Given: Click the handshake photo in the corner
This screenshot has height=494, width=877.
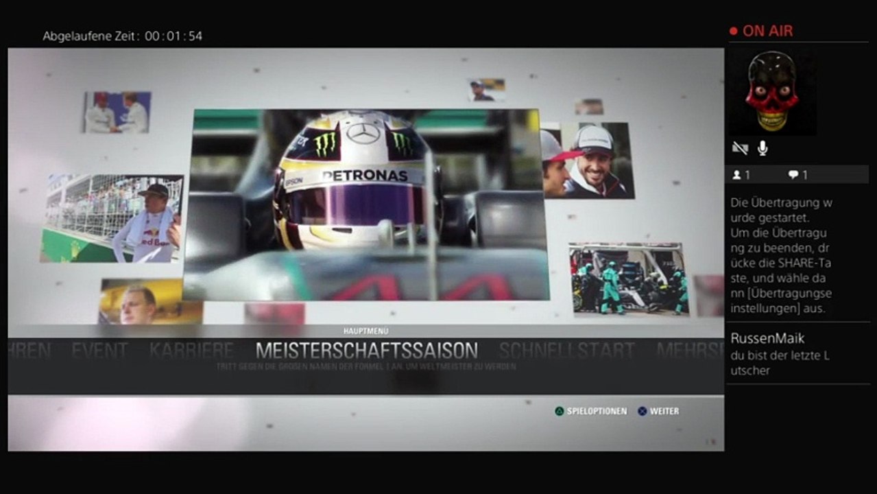Looking at the screenshot, I should pyautogui.click(x=117, y=113).
